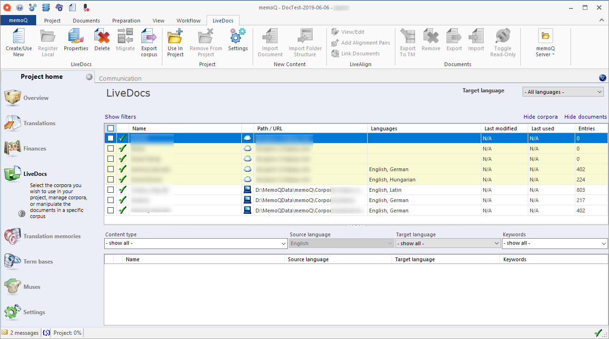Click the Show filters link
609x339 pixels.
click(x=120, y=117)
